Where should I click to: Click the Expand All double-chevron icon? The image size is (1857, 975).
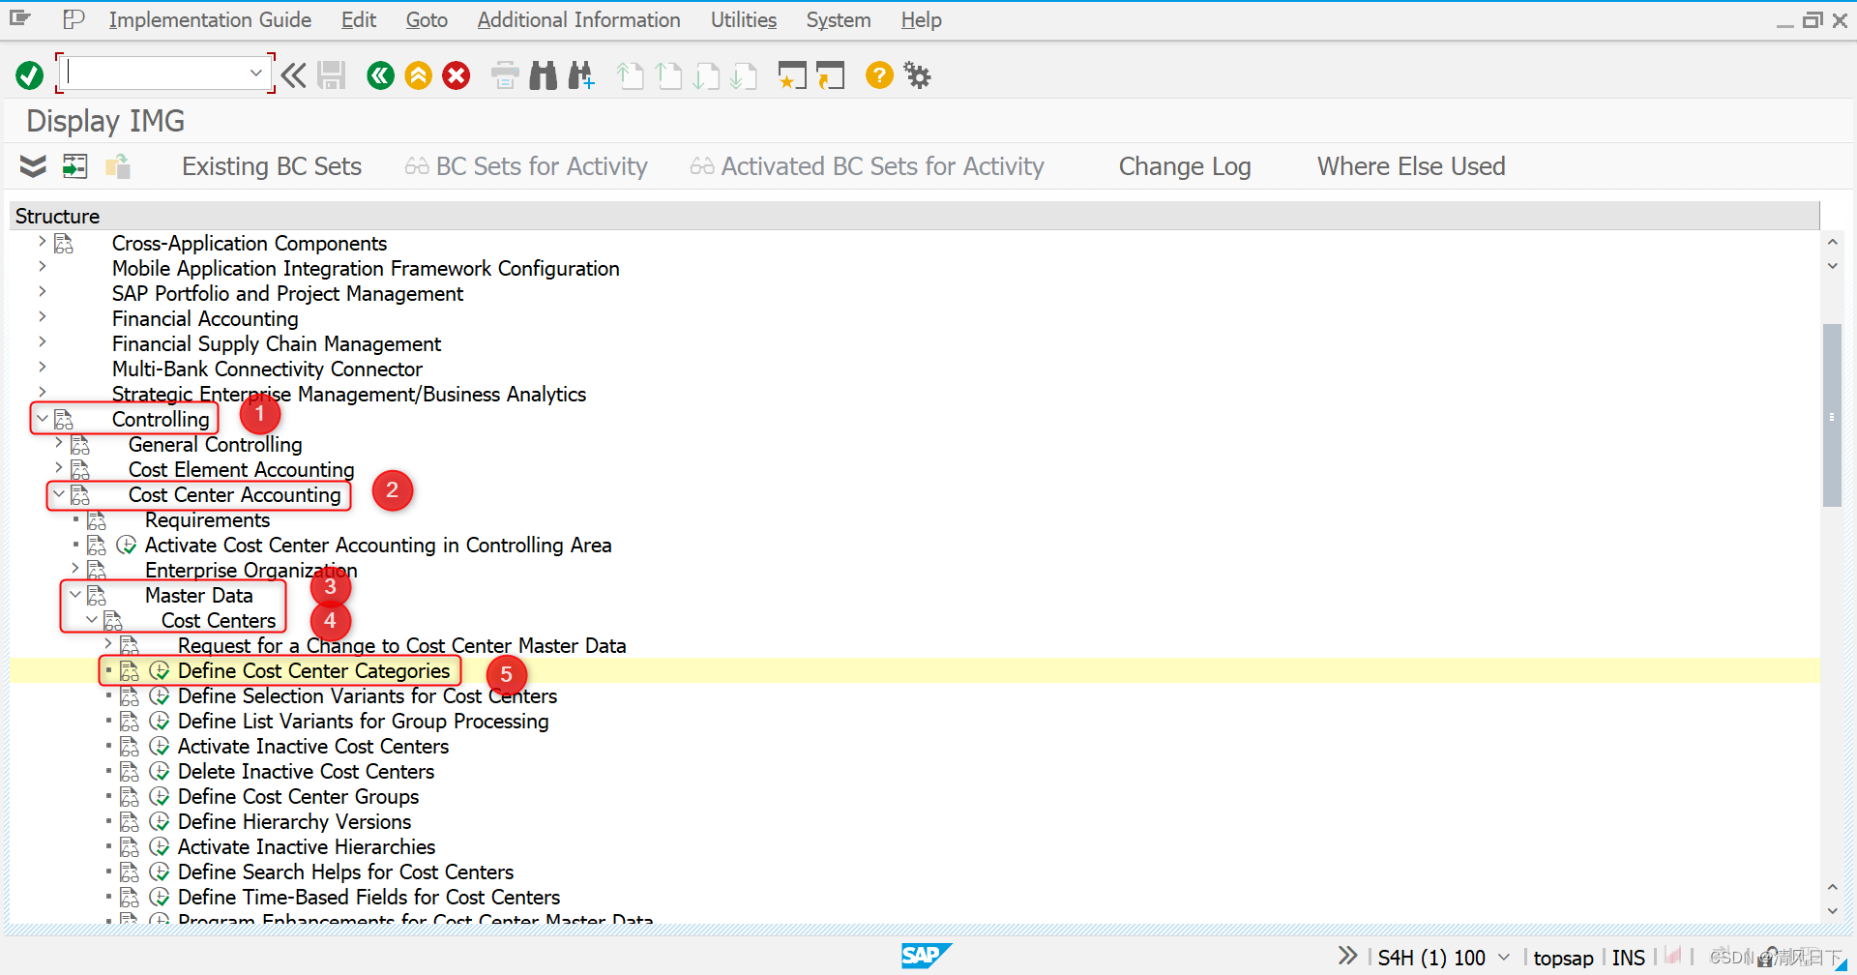click(x=33, y=166)
